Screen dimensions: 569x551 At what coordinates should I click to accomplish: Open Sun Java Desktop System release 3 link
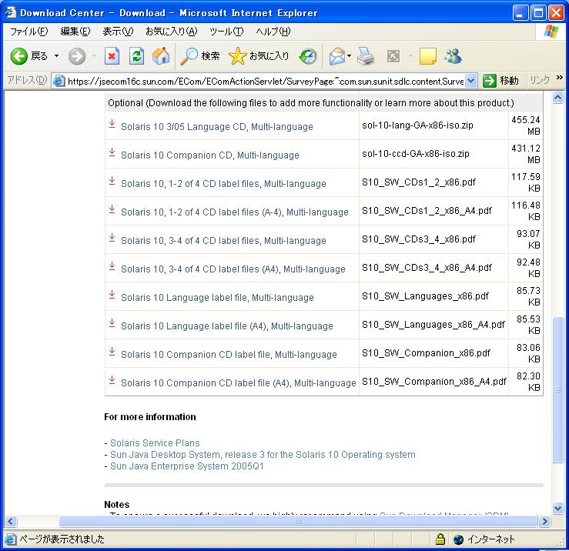point(263,455)
